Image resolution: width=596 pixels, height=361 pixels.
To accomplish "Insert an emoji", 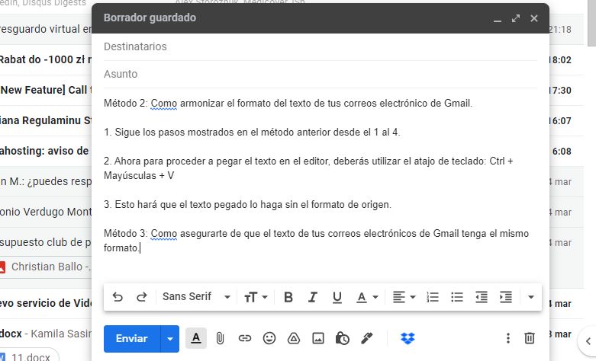I will click(x=269, y=338).
